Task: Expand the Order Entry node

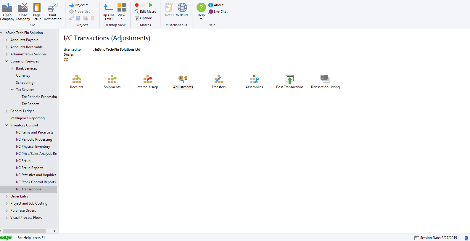Action: point(7,196)
